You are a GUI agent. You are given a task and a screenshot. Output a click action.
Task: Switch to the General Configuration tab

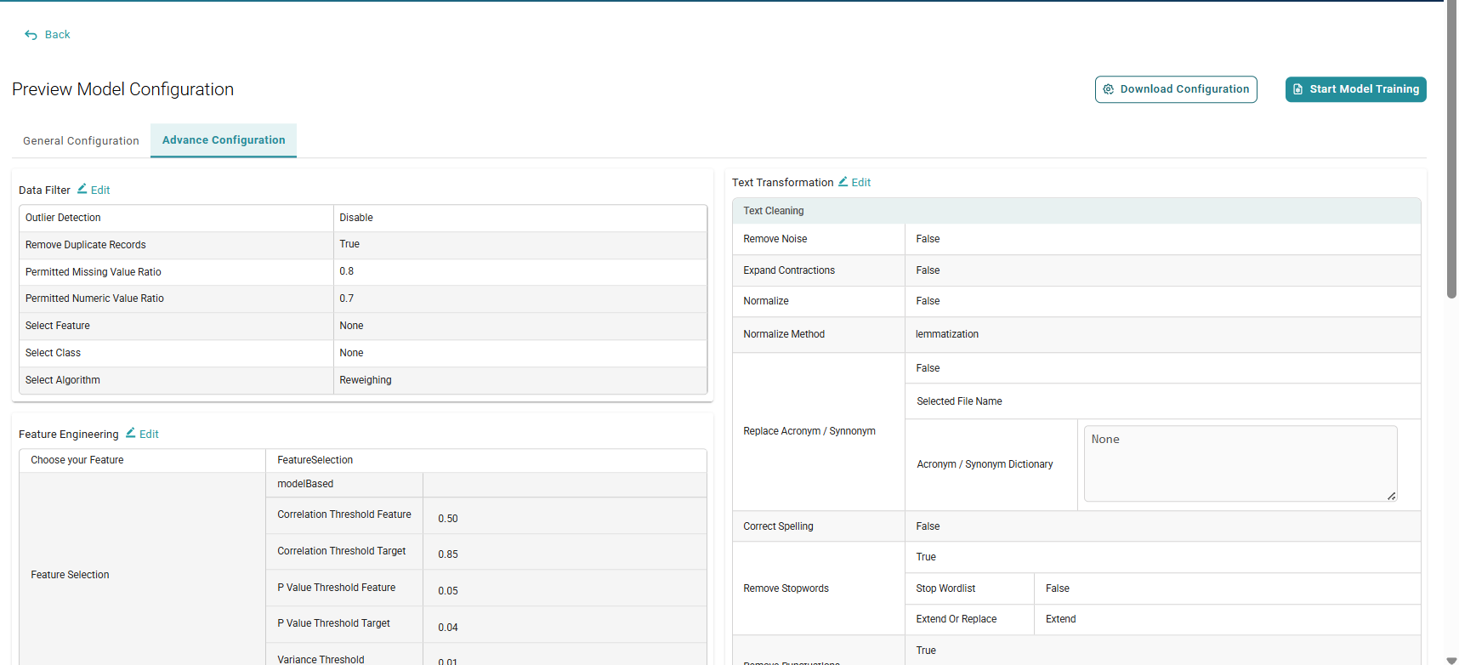(81, 141)
